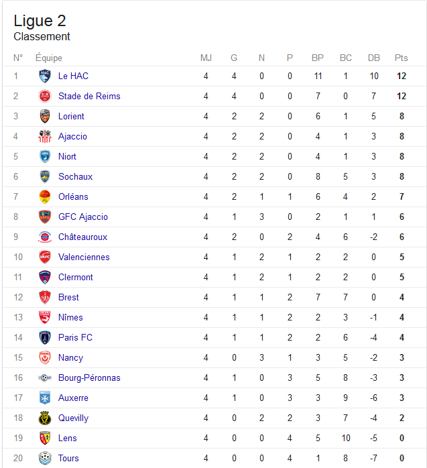Open the Niort team link
Viewport: 427px width, 468px height.
[67, 156]
